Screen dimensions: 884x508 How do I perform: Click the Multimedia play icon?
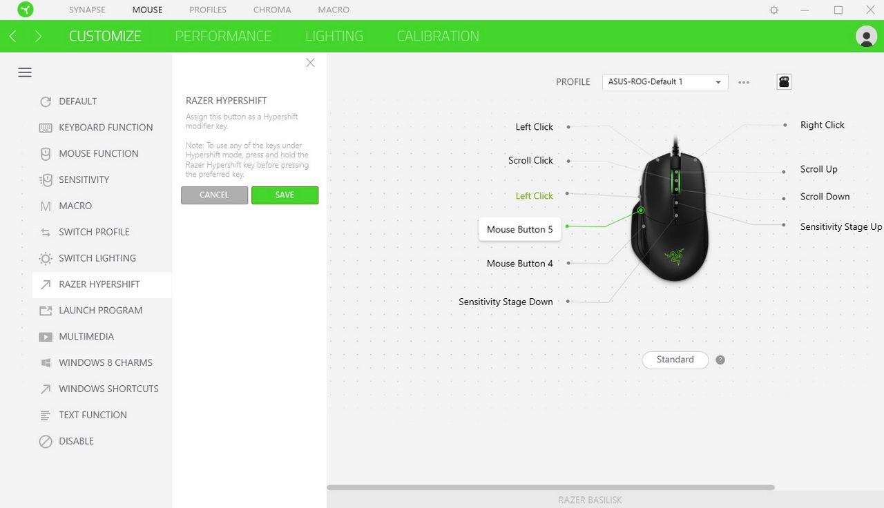tap(46, 337)
